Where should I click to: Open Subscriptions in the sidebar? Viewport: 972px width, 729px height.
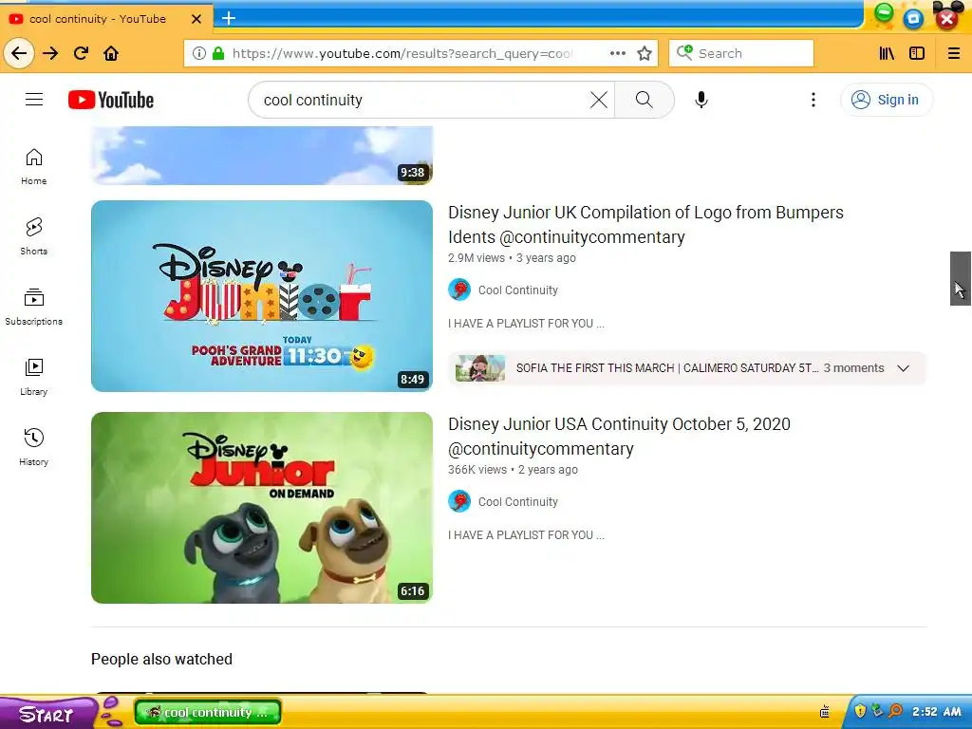(34, 307)
